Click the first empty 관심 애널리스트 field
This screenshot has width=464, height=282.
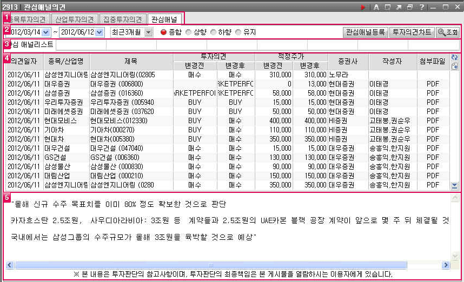(81, 45)
